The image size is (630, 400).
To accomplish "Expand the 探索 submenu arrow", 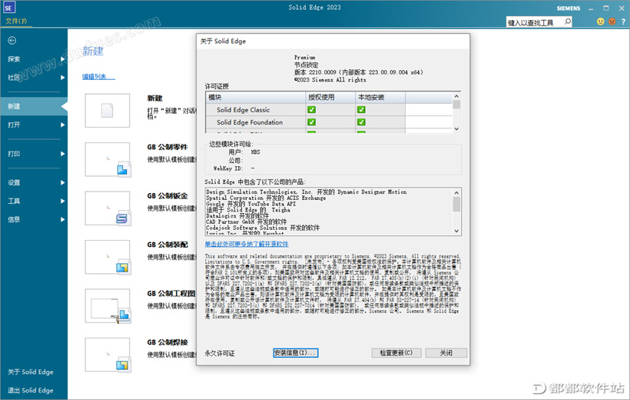I will pos(62,59).
